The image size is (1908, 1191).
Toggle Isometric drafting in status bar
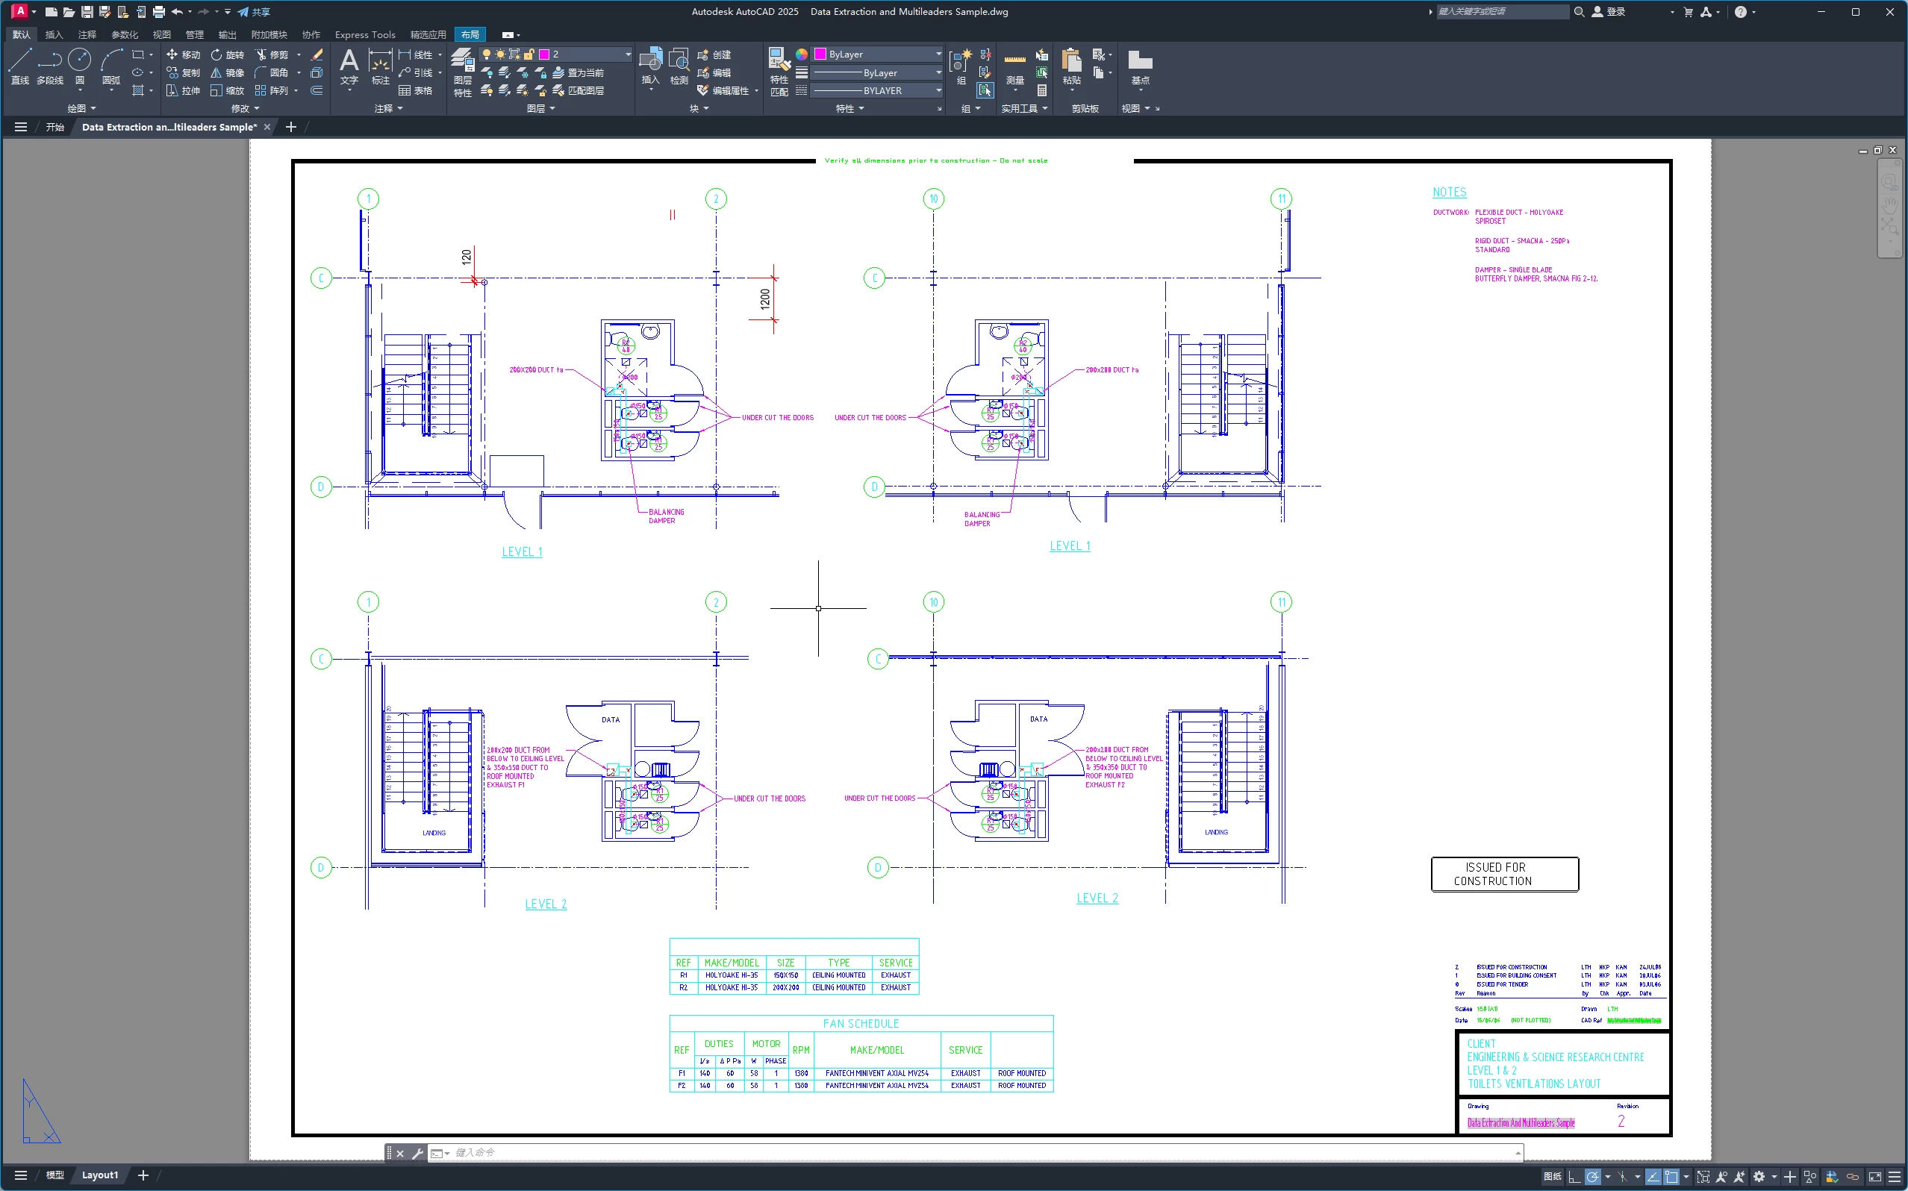point(1622,1177)
